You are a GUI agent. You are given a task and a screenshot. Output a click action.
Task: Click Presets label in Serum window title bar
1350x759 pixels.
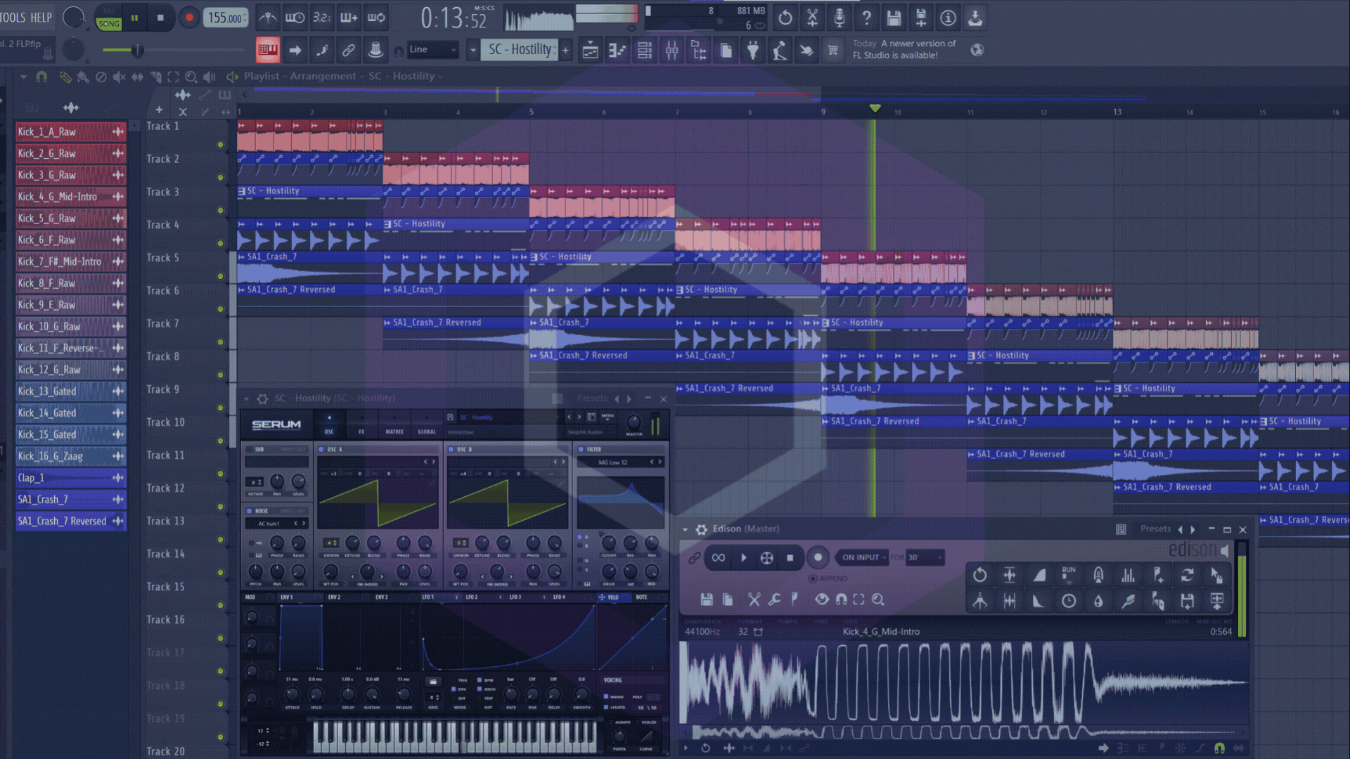click(592, 398)
